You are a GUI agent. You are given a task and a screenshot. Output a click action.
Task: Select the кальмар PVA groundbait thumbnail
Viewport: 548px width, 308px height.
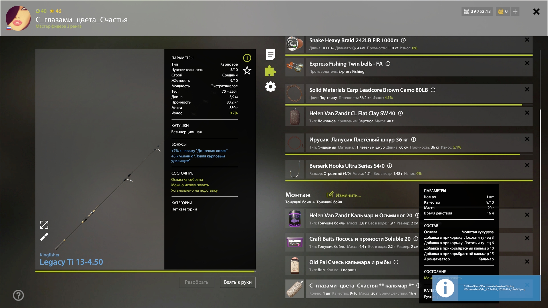tap(295, 289)
